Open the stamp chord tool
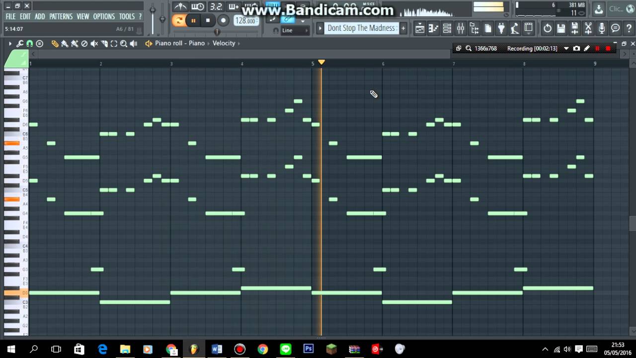636x358 pixels. [x=40, y=44]
